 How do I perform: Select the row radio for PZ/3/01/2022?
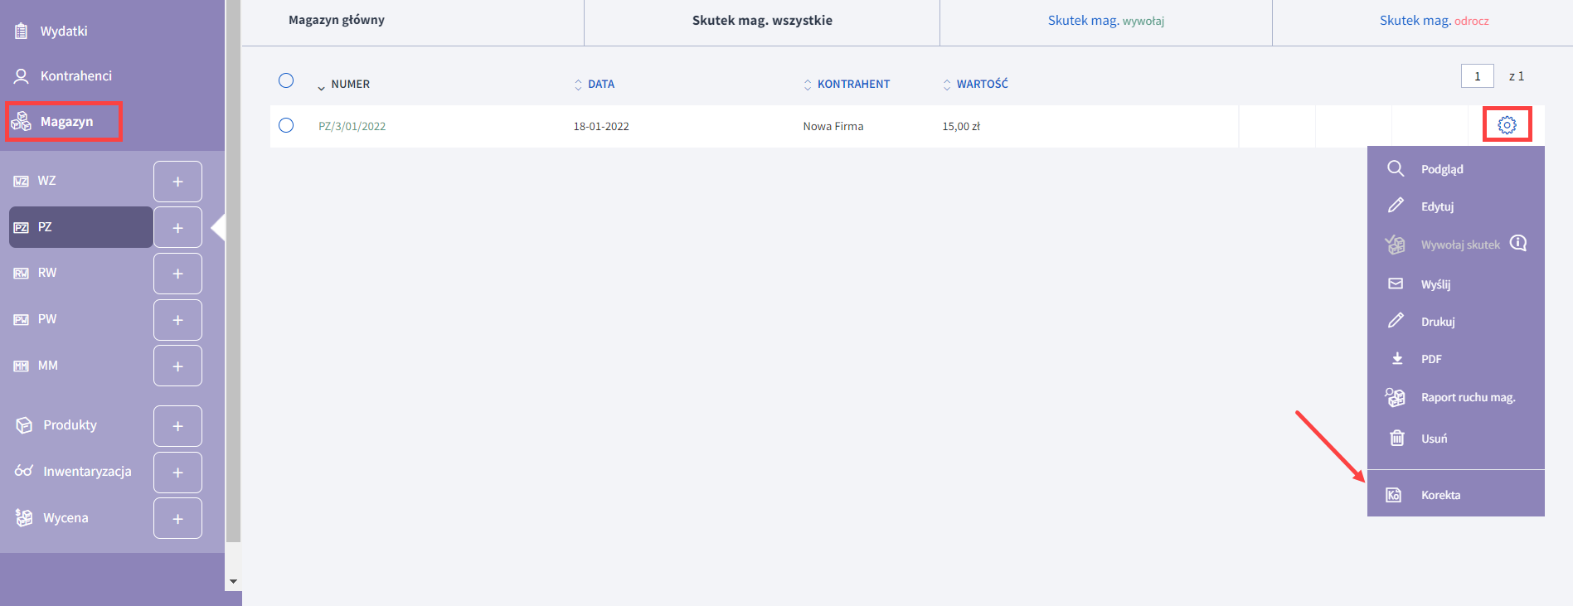pos(286,125)
